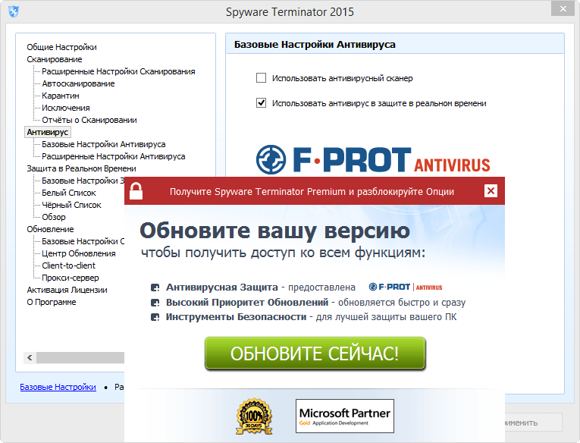The image size is (580, 443).
Task: Open Прокси-сервер settings entry
Action: coord(71,278)
